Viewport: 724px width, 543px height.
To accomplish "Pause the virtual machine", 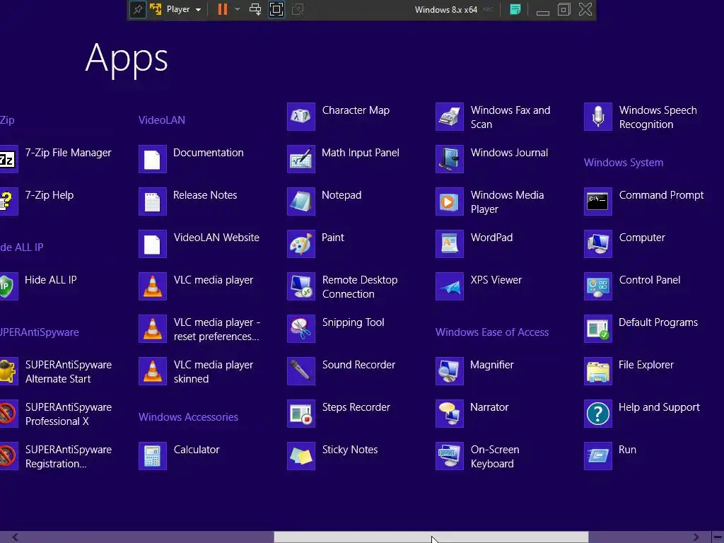I will click(223, 10).
